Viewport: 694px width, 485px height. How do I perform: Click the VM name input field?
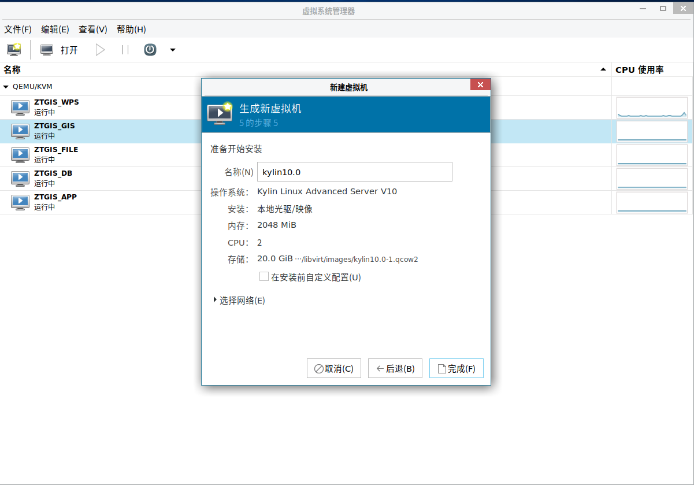tap(354, 172)
